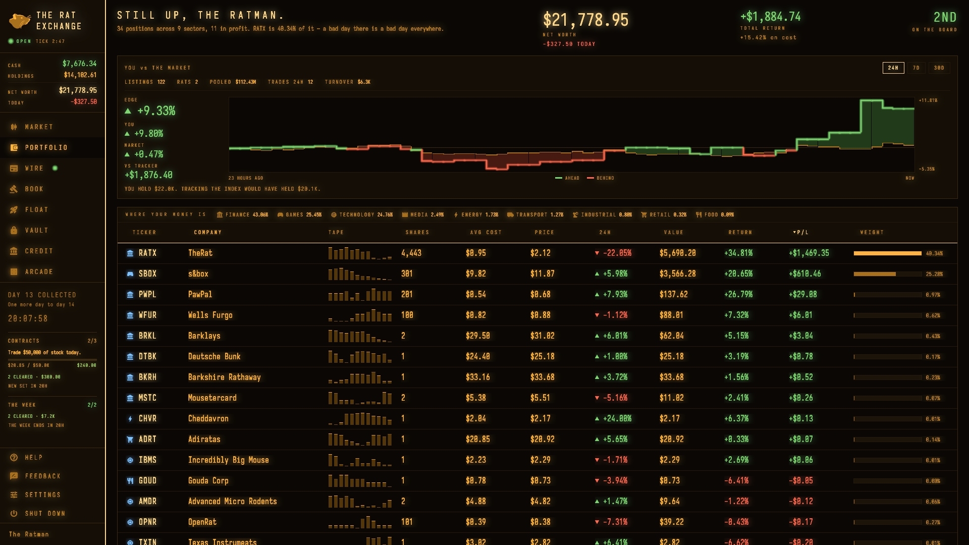Sort table by Value column header
The width and height of the screenshot is (969, 545).
click(674, 232)
